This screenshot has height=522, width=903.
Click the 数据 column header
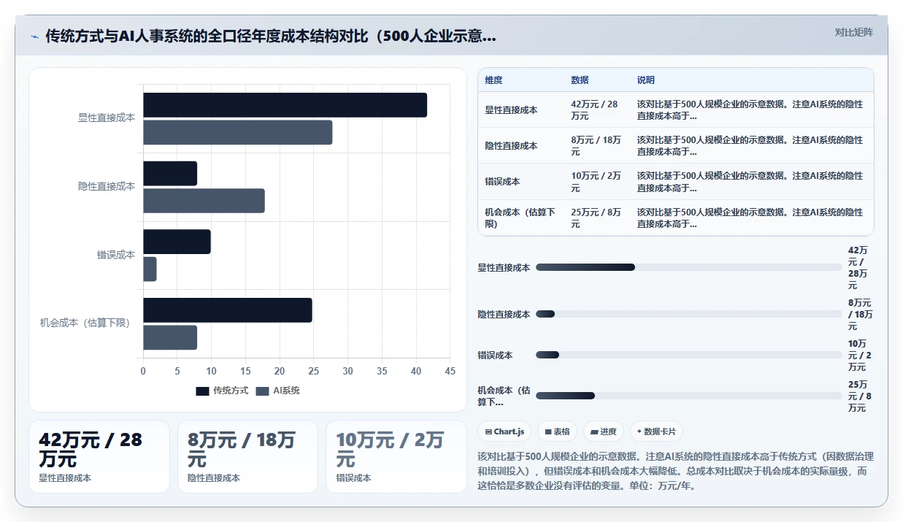pos(580,80)
